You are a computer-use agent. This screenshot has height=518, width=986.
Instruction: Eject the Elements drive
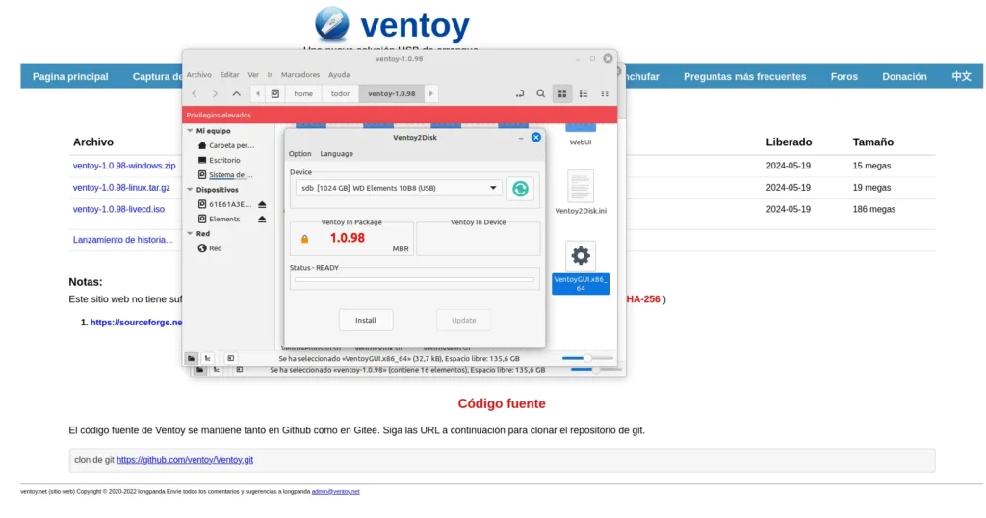[262, 219]
